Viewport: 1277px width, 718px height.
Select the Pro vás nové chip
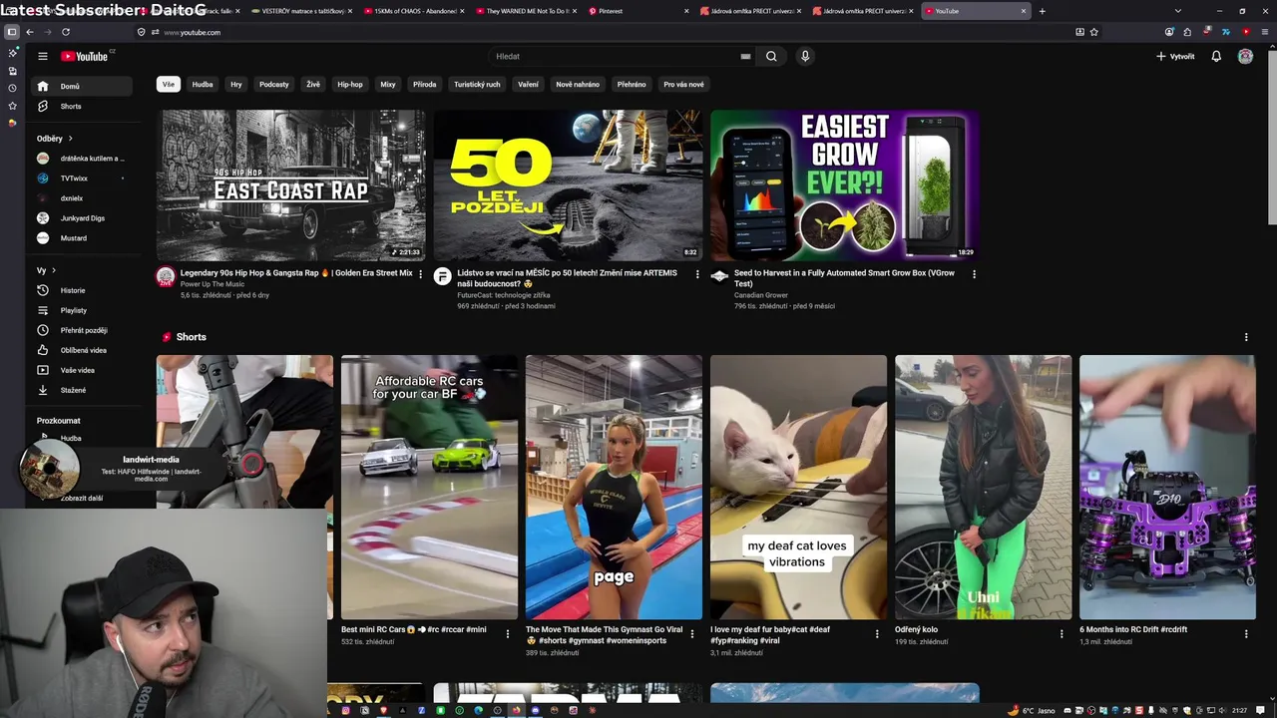point(683,85)
